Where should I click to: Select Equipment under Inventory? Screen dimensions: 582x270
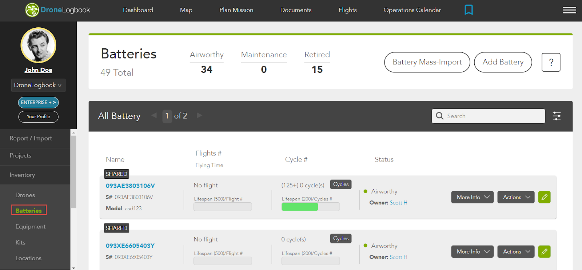point(31,226)
